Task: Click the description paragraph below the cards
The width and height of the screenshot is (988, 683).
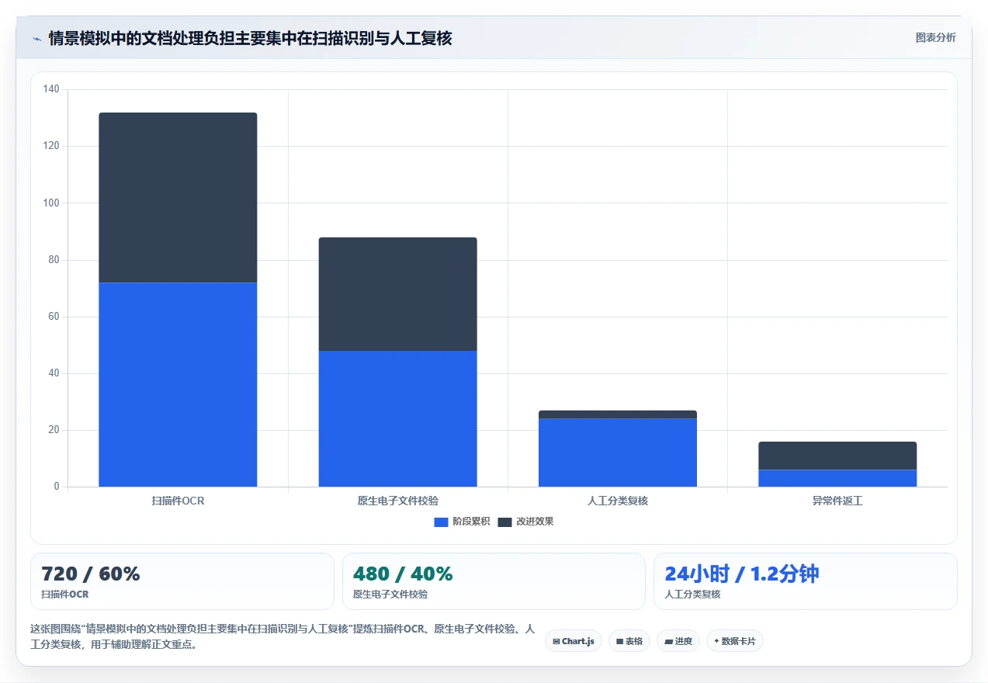Action: click(282, 636)
